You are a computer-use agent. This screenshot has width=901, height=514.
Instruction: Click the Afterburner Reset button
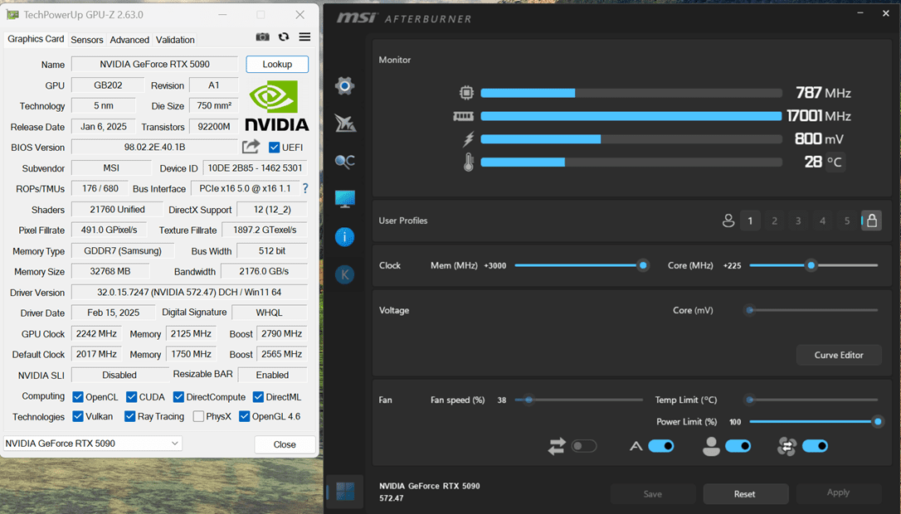(744, 494)
